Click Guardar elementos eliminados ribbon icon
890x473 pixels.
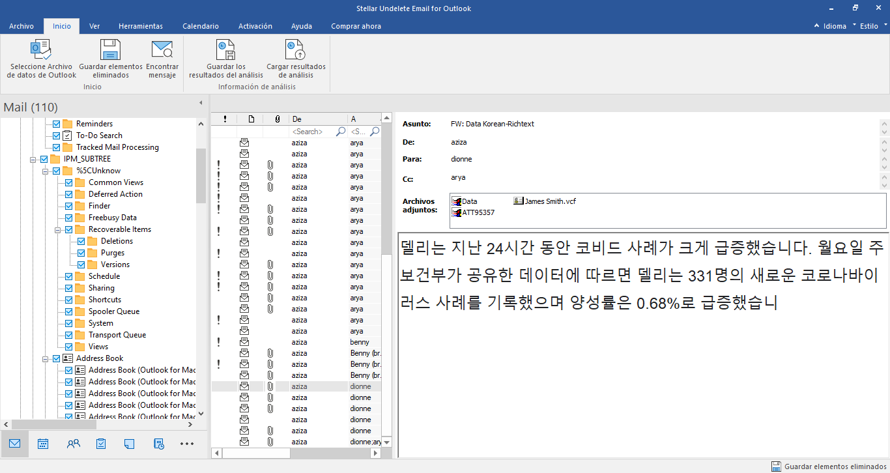(110, 50)
